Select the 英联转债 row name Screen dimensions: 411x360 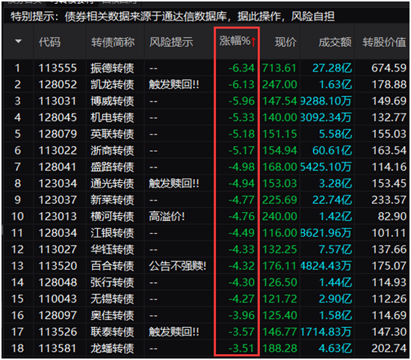pyautogui.click(x=112, y=134)
